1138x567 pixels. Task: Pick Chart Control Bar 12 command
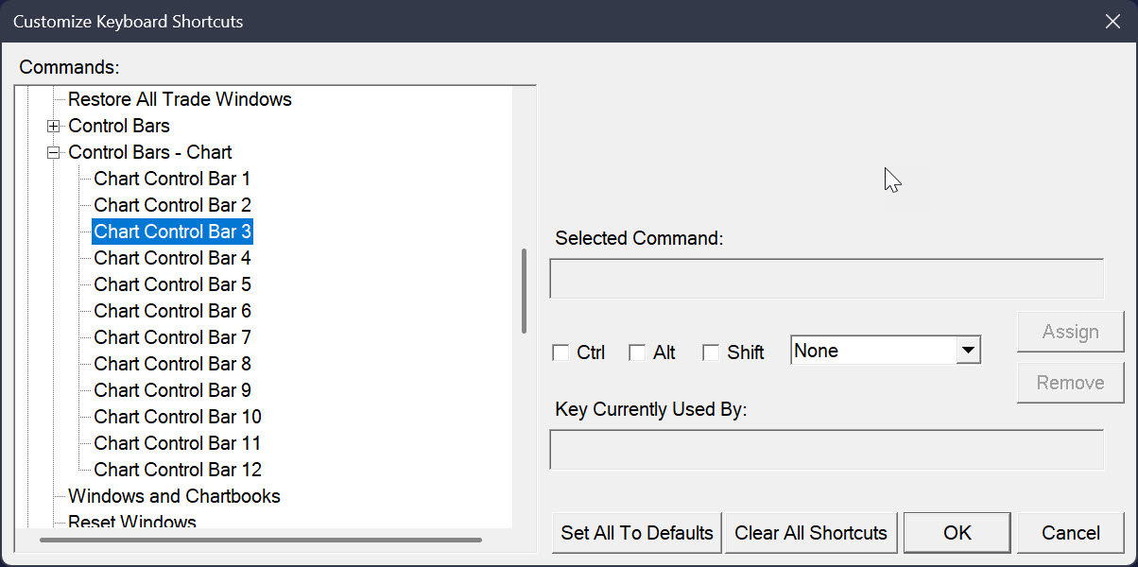(x=178, y=470)
